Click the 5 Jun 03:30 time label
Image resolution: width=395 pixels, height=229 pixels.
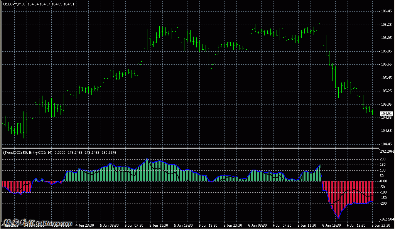[x=109, y=226]
